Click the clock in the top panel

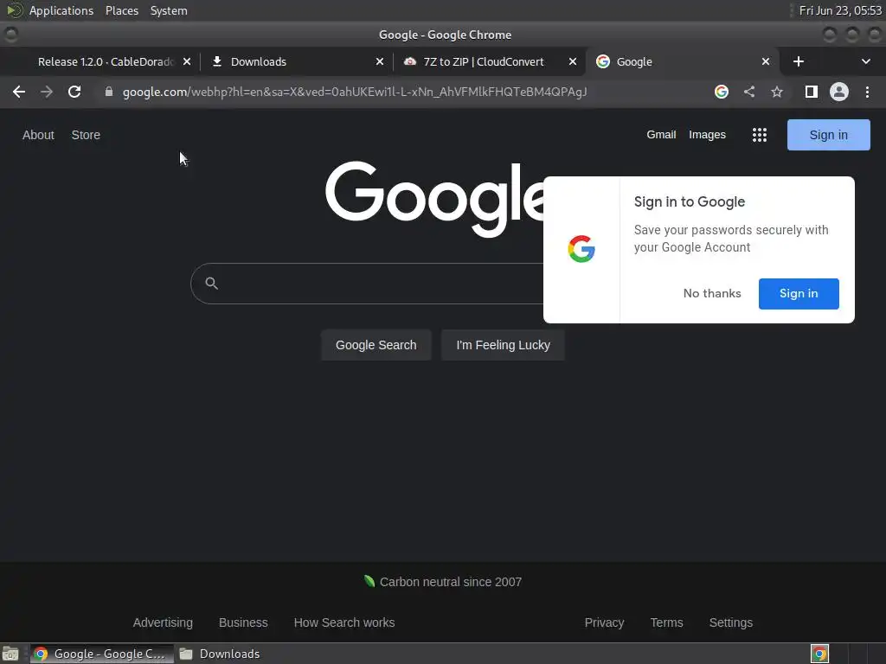[x=839, y=10]
